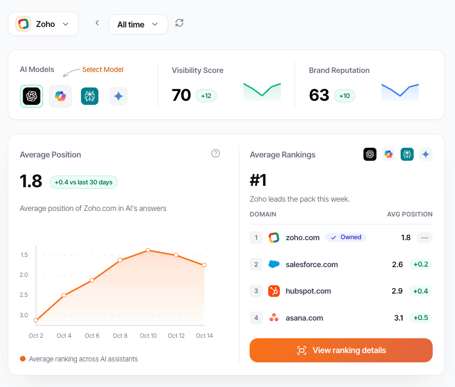The width and height of the screenshot is (455, 387).
Task: Click Perplexity icon in Average Rankings header
Action: pyautogui.click(x=407, y=154)
